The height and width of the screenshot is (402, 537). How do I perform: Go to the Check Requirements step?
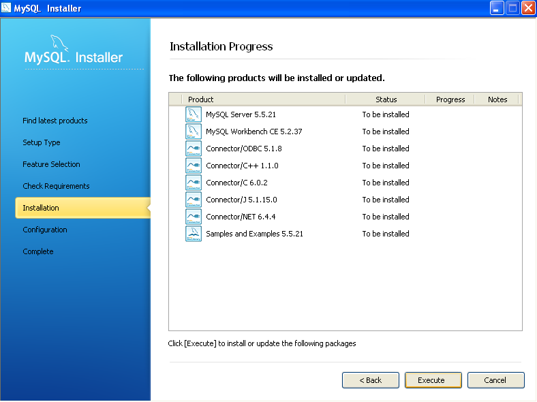pos(56,186)
